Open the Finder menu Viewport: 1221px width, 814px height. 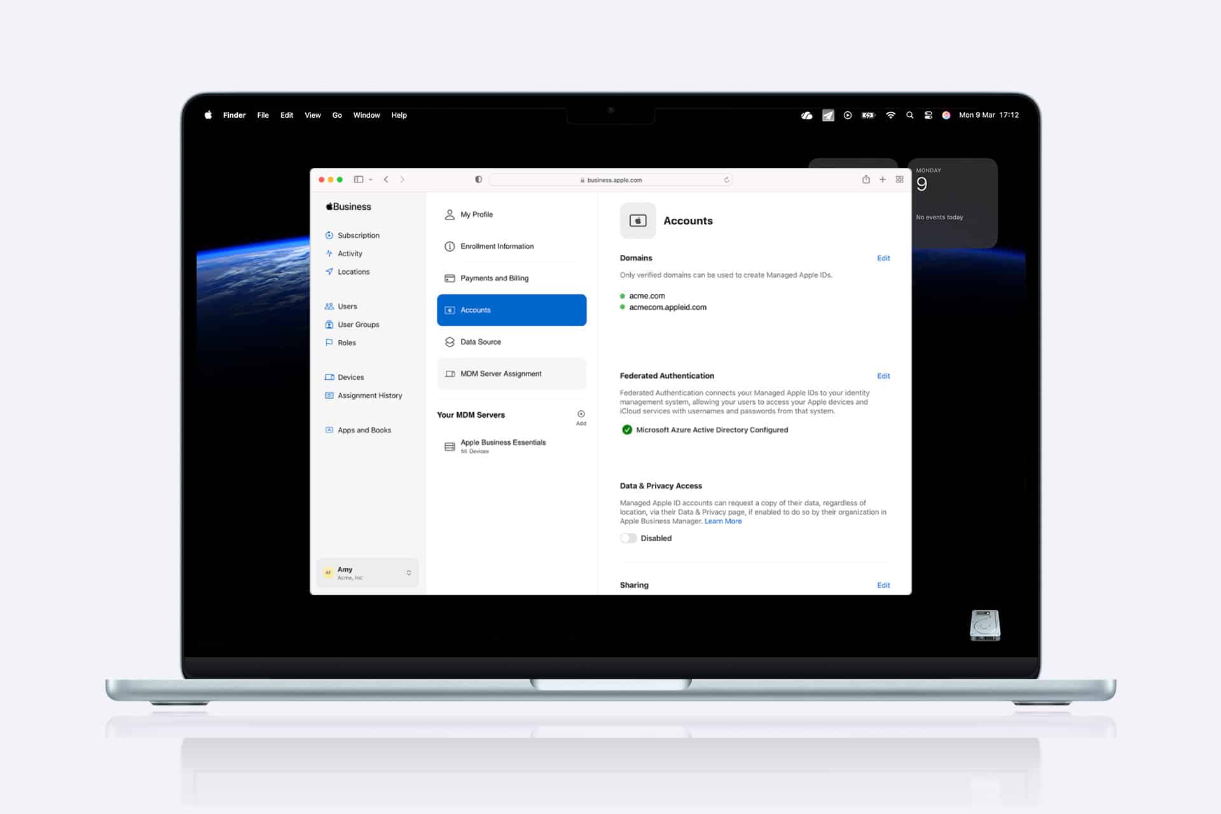(x=234, y=115)
